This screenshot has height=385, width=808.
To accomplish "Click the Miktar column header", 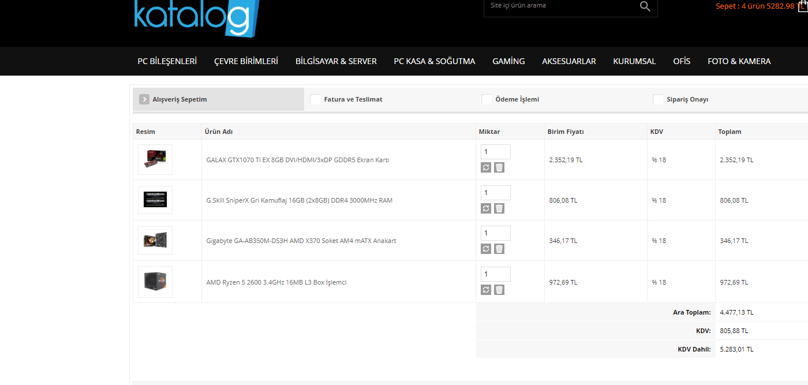I will click(x=489, y=132).
